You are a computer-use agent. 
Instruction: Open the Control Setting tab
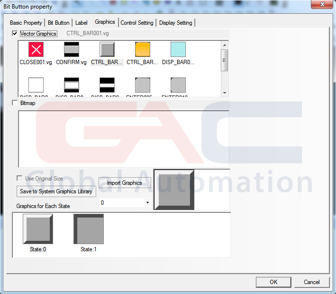click(x=137, y=23)
